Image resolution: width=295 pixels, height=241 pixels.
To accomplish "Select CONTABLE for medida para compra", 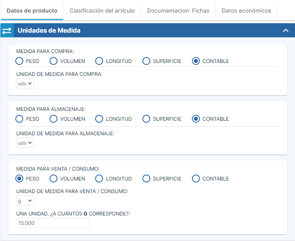I will pyautogui.click(x=196, y=61).
